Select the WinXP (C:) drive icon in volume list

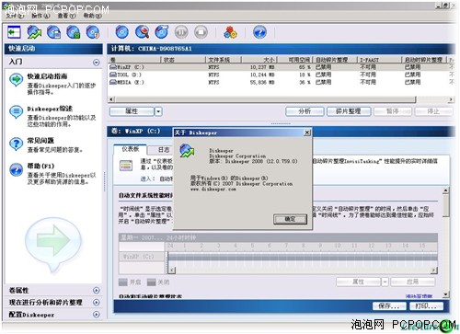click(x=113, y=67)
